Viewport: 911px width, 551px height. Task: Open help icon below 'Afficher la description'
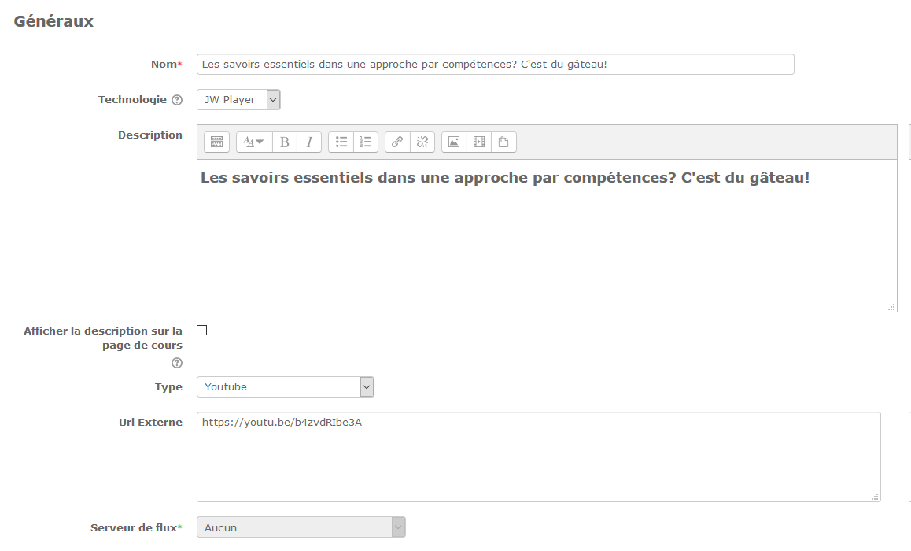click(x=177, y=363)
